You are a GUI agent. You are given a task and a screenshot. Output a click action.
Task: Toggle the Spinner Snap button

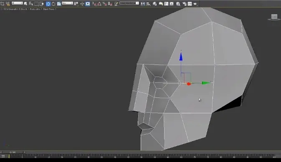tap(110, 4)
